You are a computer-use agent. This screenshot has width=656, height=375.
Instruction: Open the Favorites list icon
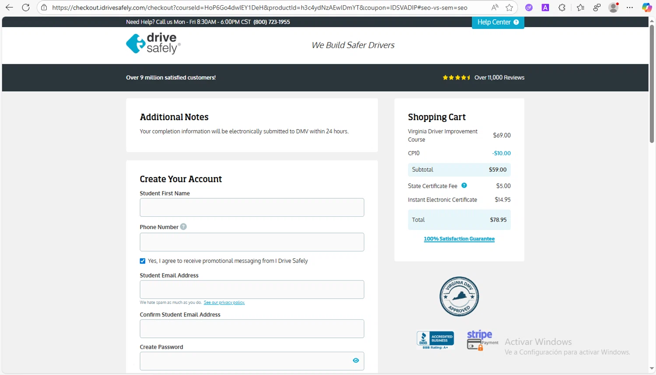[580, 7]
